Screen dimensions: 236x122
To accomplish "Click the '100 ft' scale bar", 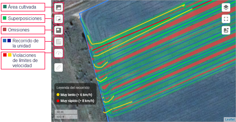I will point(66,117).
